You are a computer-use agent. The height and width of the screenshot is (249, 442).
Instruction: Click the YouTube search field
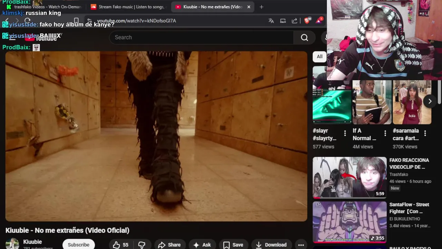coord(201,37)
